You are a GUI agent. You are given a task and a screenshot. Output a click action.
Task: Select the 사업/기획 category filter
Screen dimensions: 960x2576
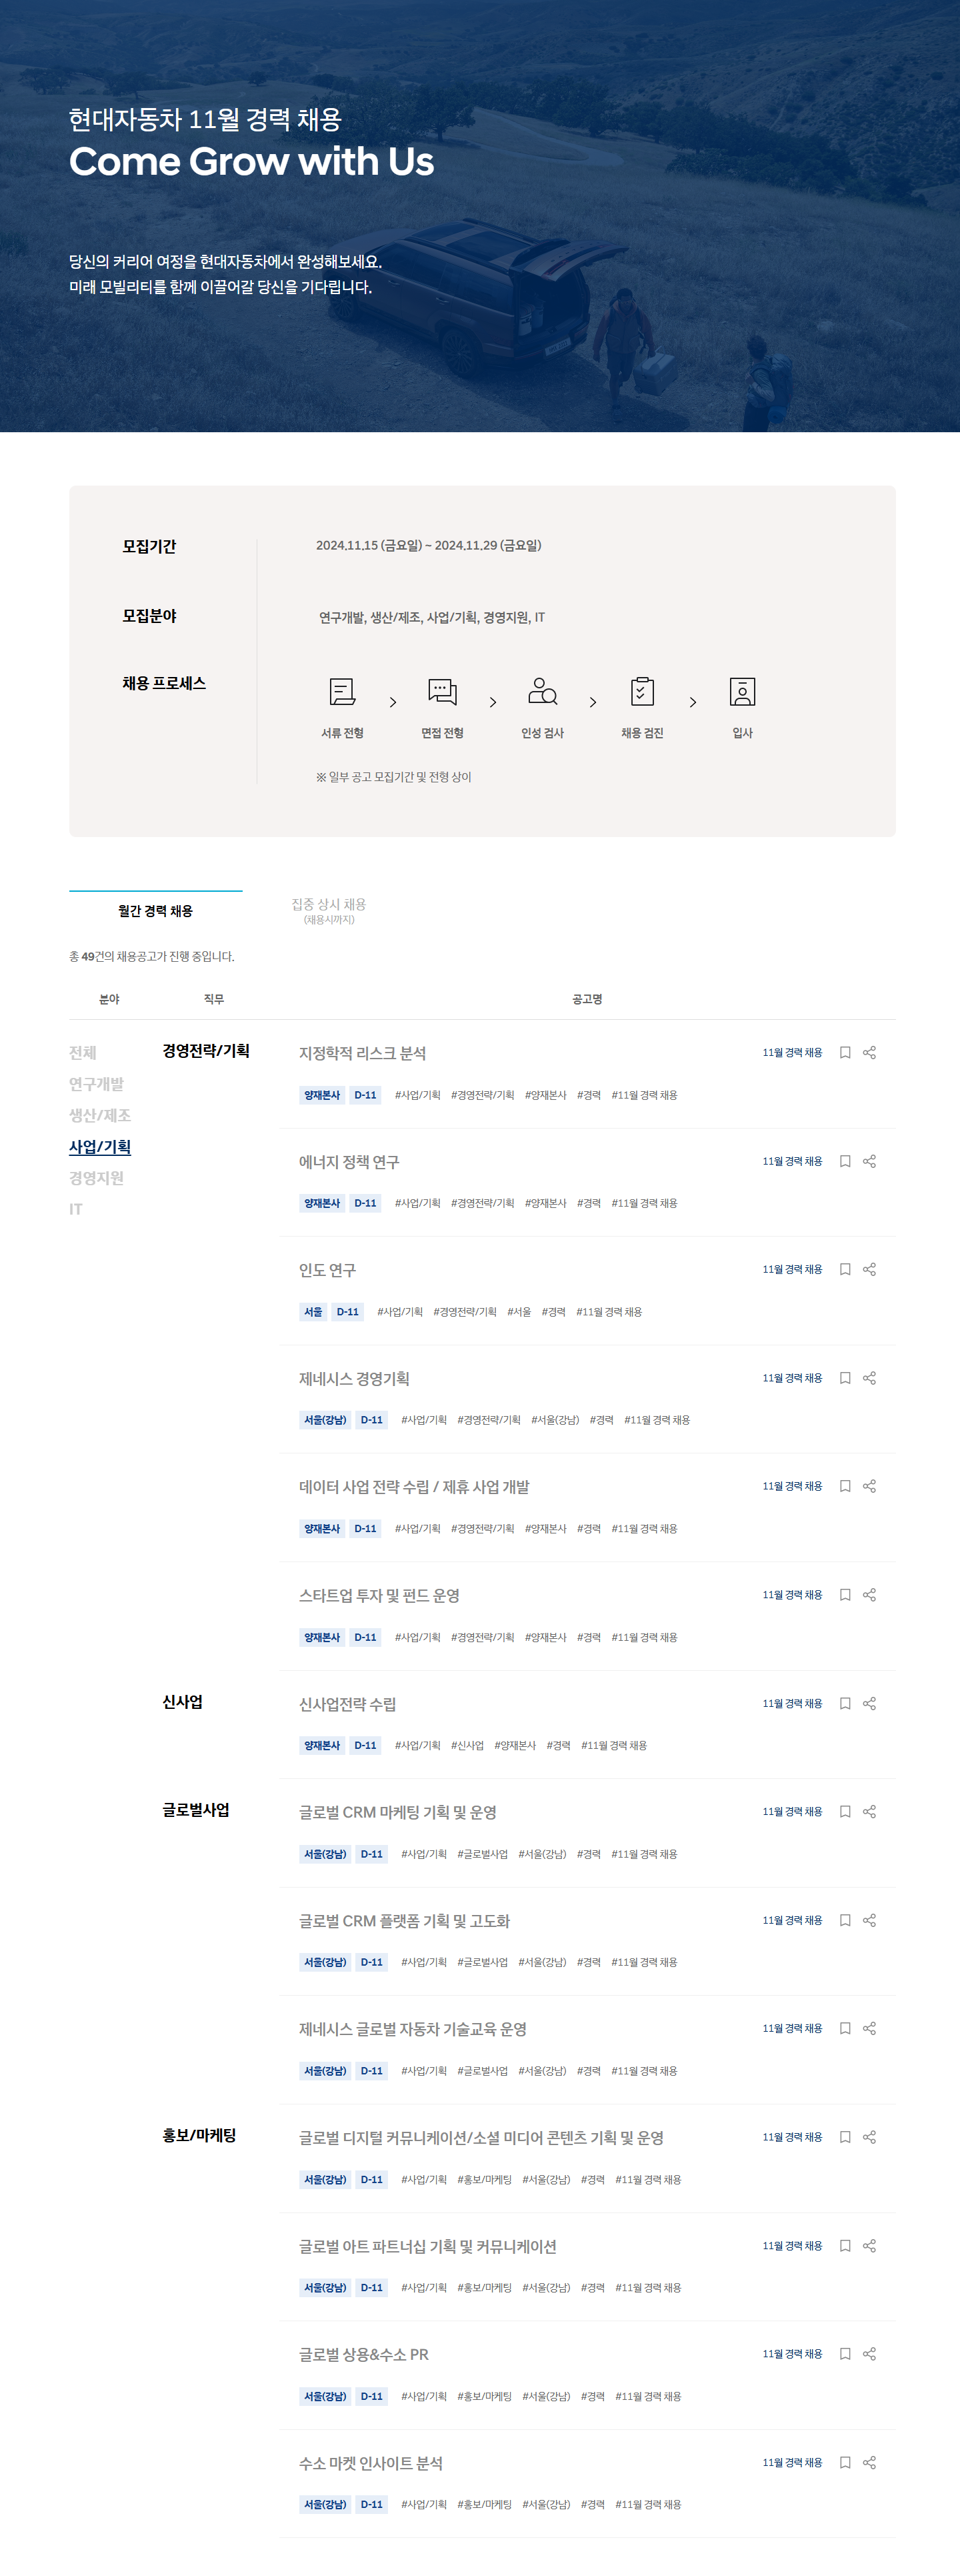tap(100, 1147)
